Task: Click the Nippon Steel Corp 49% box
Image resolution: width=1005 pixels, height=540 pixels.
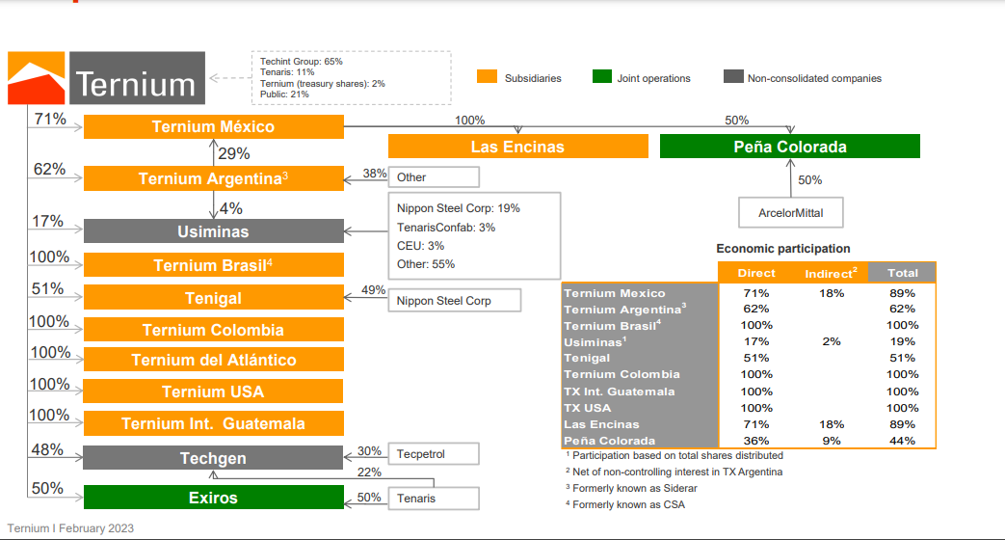Action: (454, 301)
